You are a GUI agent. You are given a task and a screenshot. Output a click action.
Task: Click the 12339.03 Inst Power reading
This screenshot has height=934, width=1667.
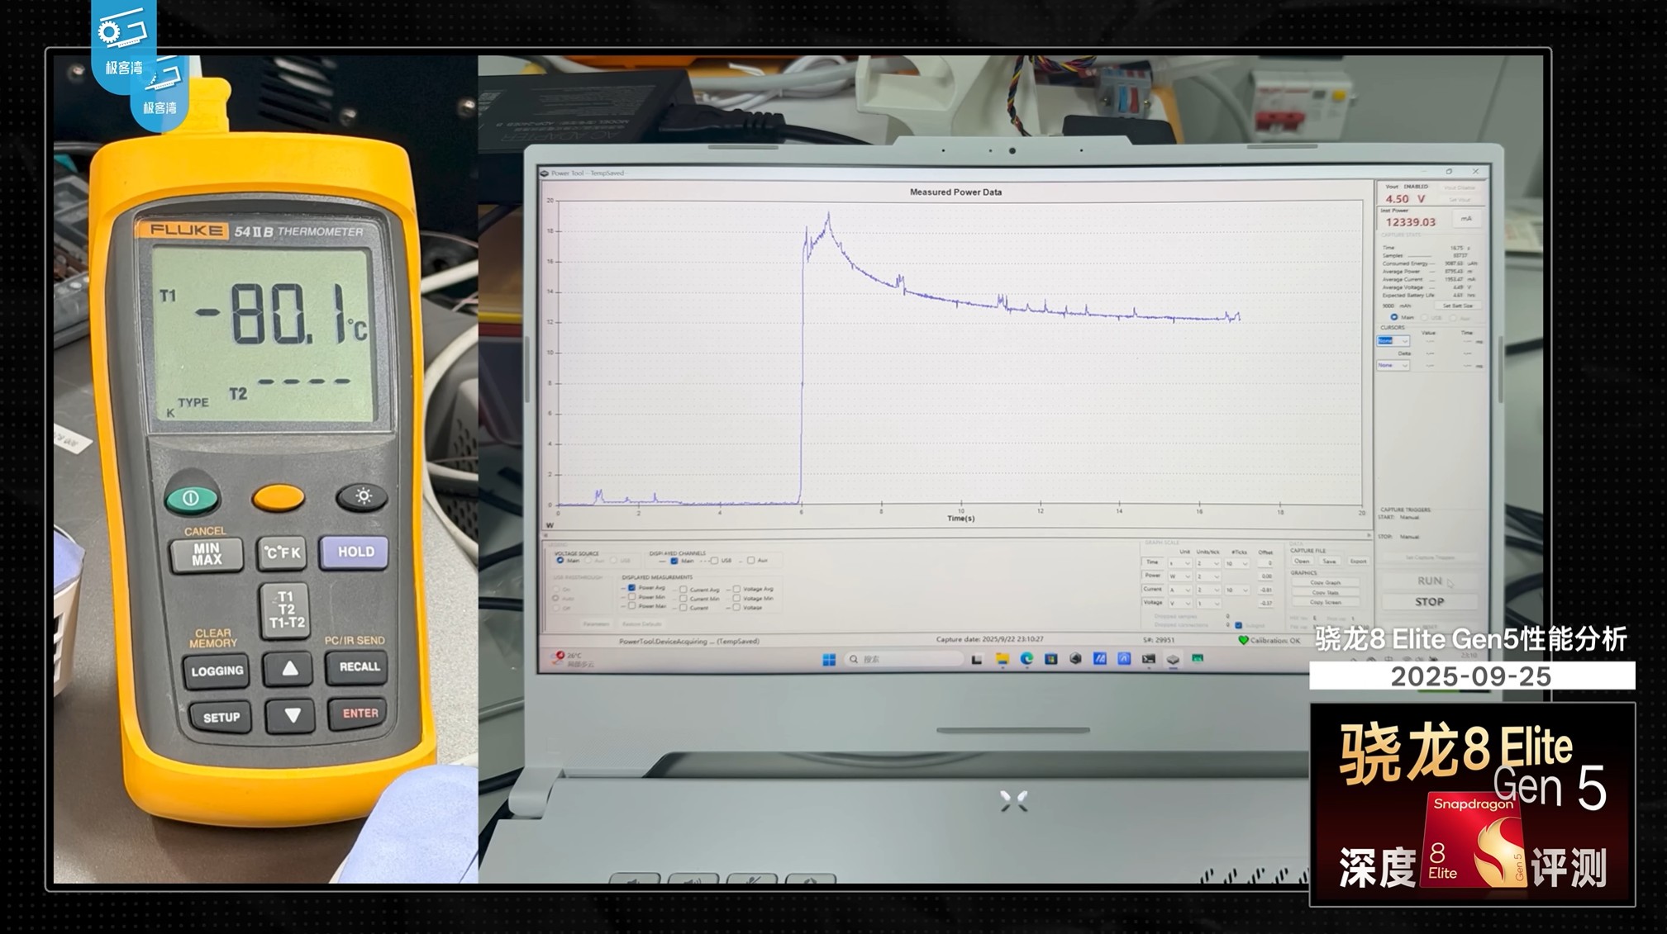(1410, 221)
